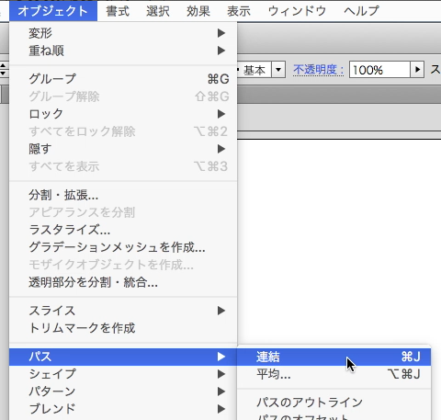Expand the 変形 submenu
This screenshot has width=441, height=420.
point(123,33)
